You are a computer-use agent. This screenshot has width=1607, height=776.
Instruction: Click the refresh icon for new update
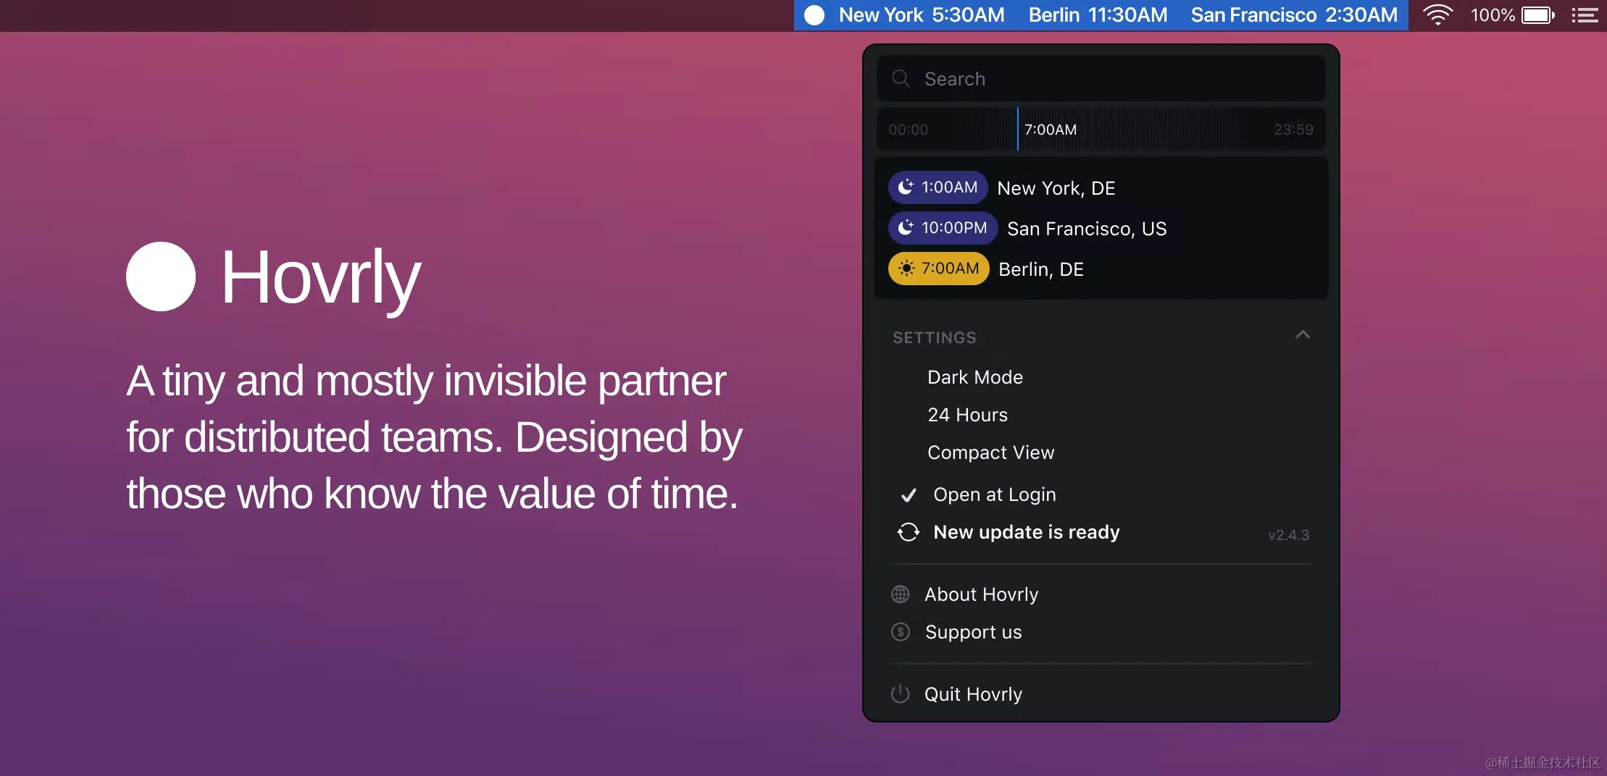tap(908, 532)
